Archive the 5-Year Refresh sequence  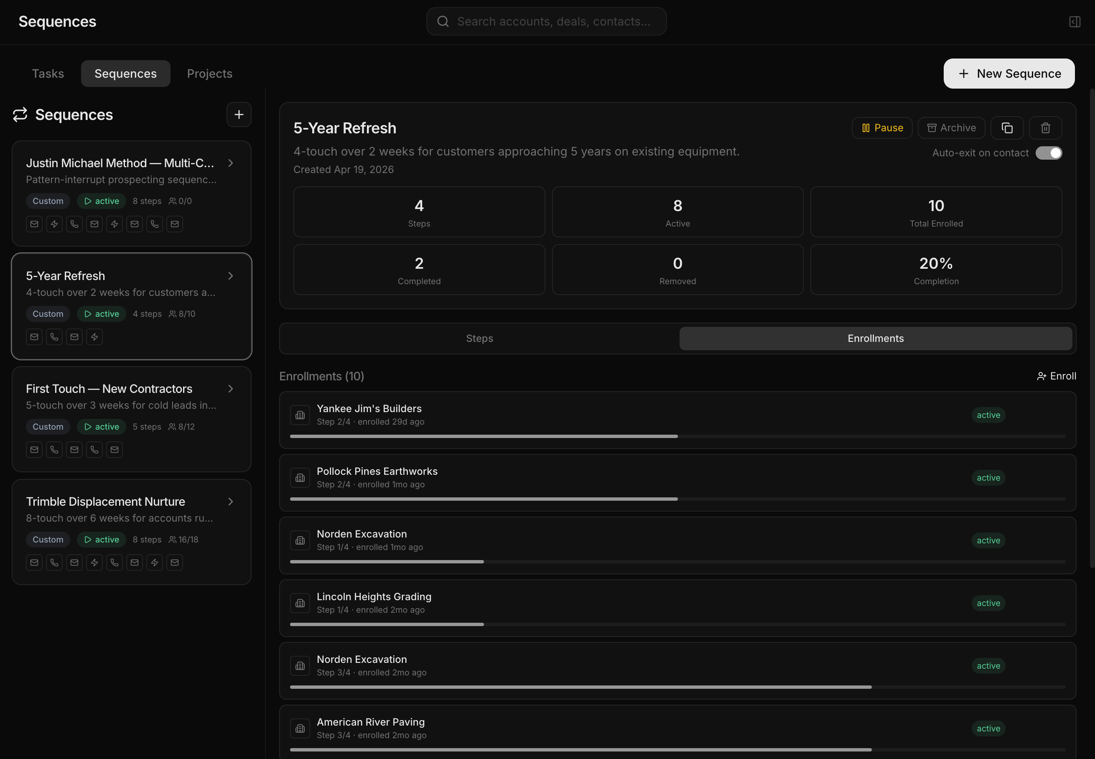point(951,128)
